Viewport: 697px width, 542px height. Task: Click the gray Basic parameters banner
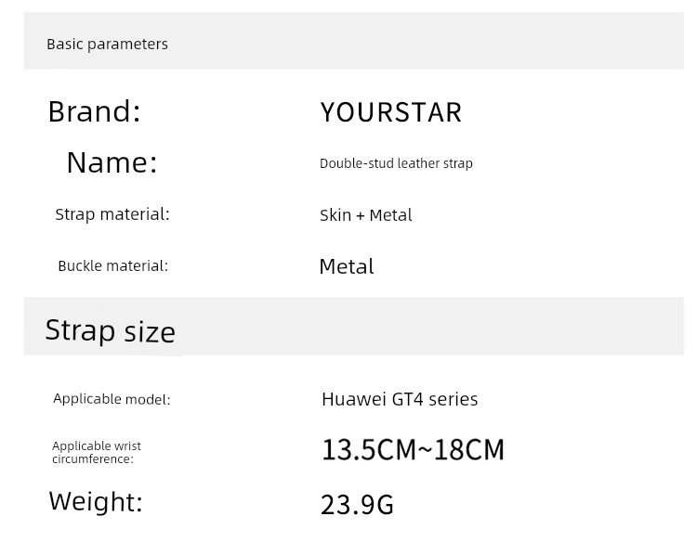pyautogui.click(x=354, y=41)
